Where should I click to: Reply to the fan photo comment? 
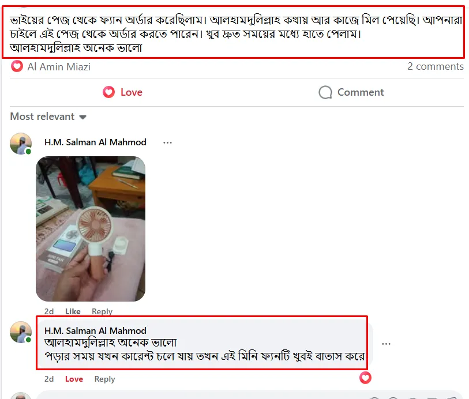pyautogui.click(x=102, y=311)
